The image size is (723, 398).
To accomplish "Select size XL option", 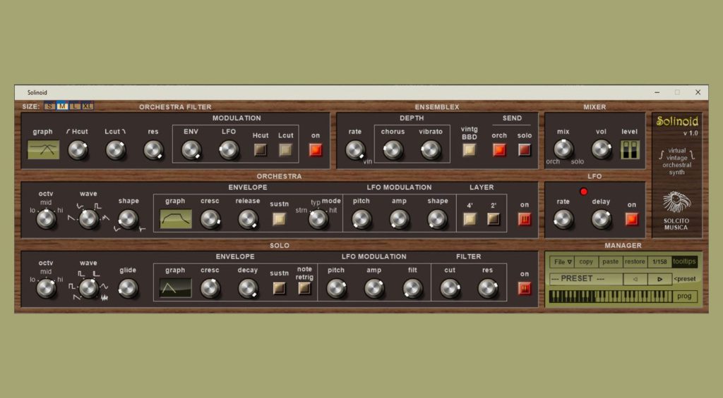I will pyautogui.click(x=87, y=106).
